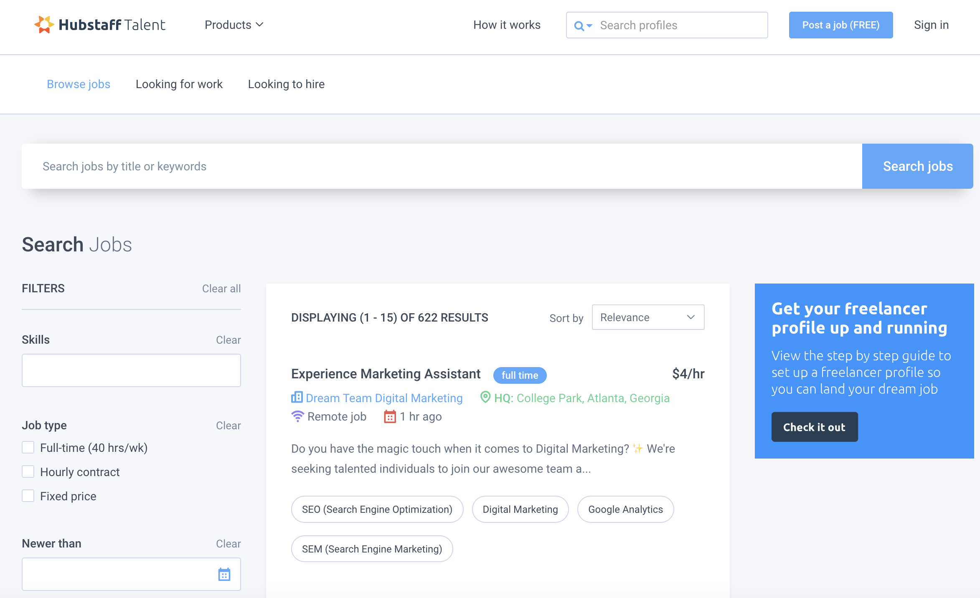This screenshot has height=598, width=980.
Task: Click the green location pin icon
Action: [x=485, y=397]
